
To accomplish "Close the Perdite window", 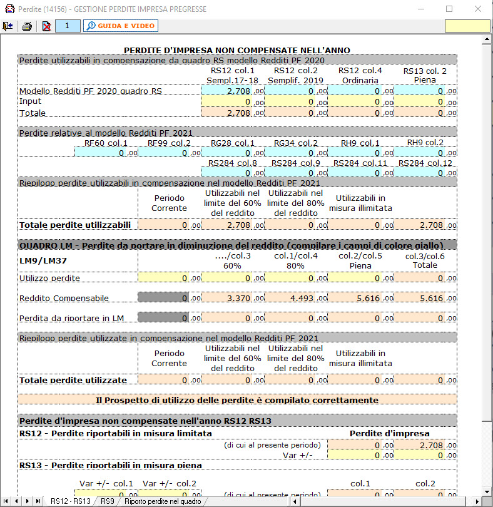I will point(478,9).
